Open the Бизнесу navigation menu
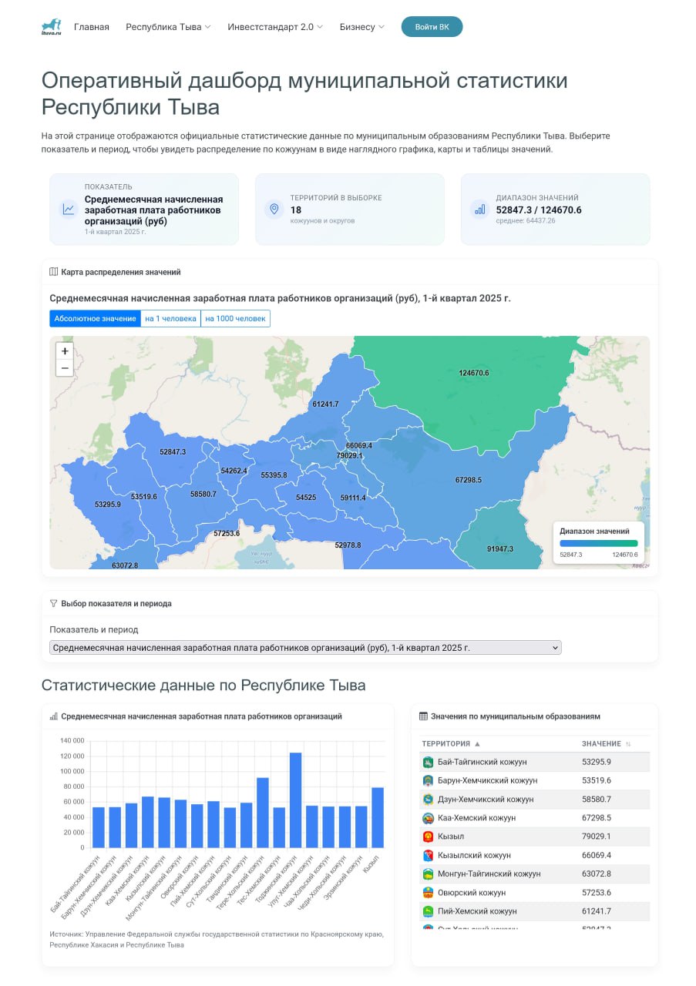 [361, 27]
